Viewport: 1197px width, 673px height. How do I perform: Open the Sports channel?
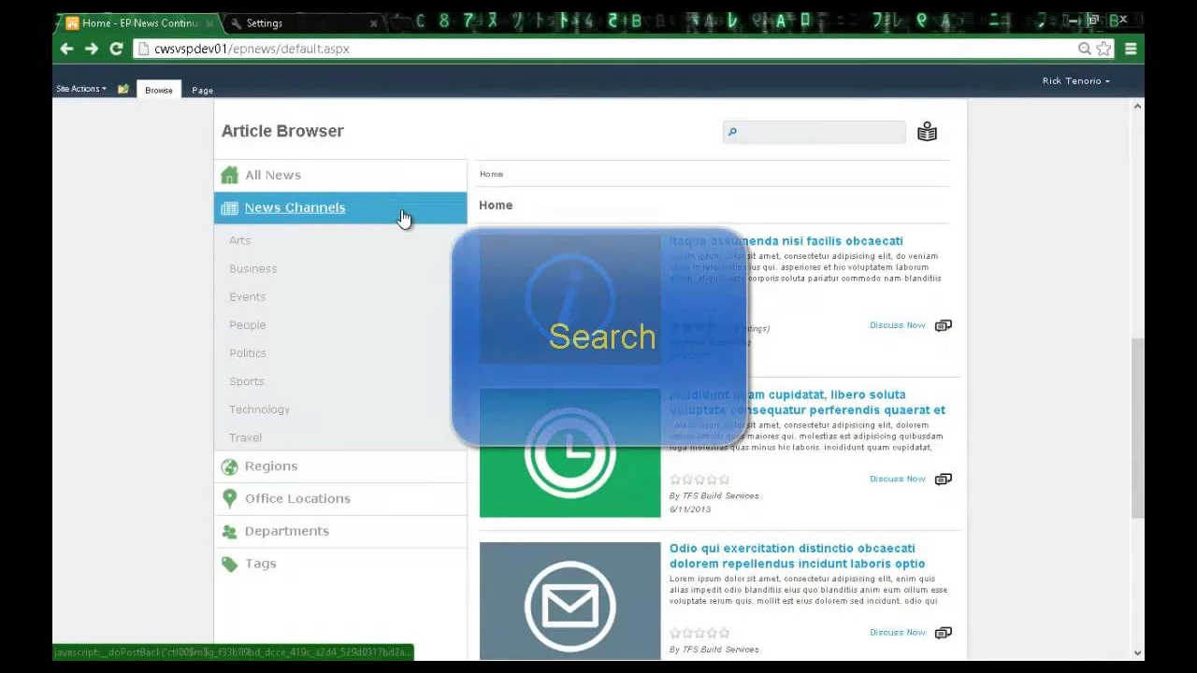(x=246, y=380)
